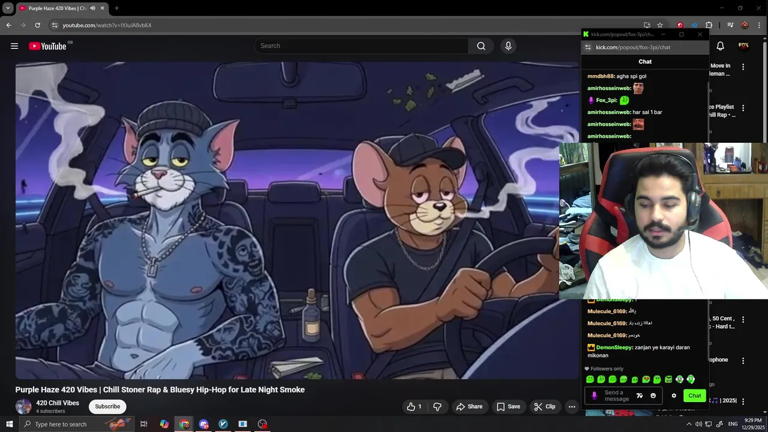Open Chrome three-dot menu
Screen dimensions: 768x432
coord(758,25)
